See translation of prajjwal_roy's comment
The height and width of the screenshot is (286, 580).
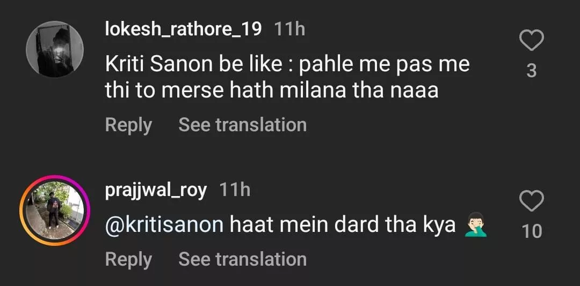pyautogui.click(x=242, y=259)
